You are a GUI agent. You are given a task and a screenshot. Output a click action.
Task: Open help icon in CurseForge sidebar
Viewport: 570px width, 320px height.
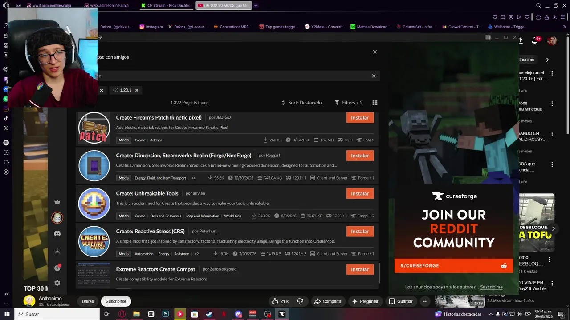pos(57,268)
